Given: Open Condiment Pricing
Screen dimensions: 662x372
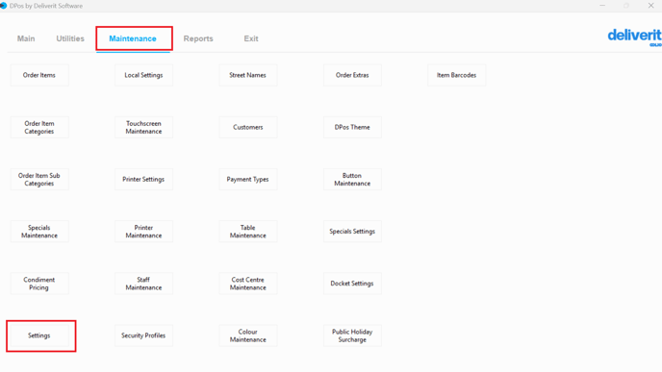Looking at the screenshot, I should pyautogui.click(x=39, y=284).
